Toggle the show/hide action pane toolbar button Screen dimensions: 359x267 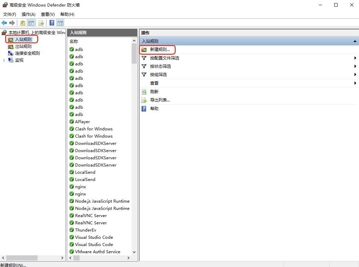coord(60,23)
